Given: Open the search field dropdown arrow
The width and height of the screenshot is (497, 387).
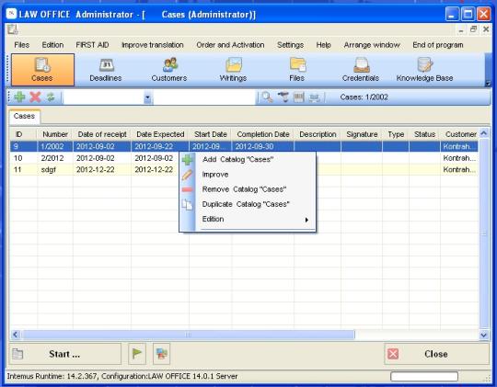Looking at the screenshot, I should point(147,97).
